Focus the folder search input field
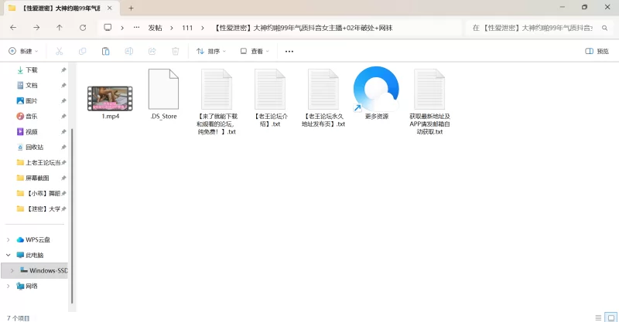Screen dimensions: 619x322 tap(532, 28)
